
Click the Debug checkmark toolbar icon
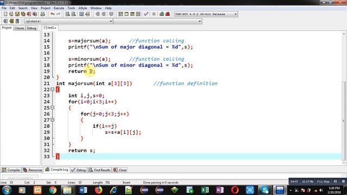click(146, 14)
